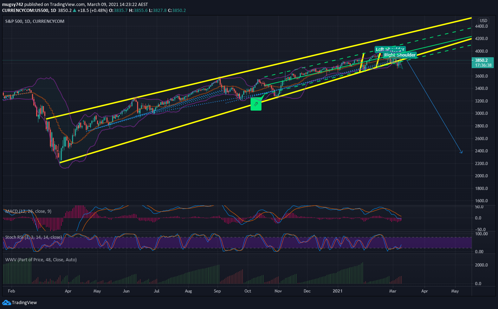
Task: Click the 4000.0 price axis label
Action: point(481,51)
